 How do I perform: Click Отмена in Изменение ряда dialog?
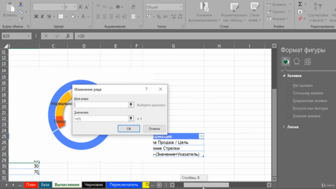(154, 129)
